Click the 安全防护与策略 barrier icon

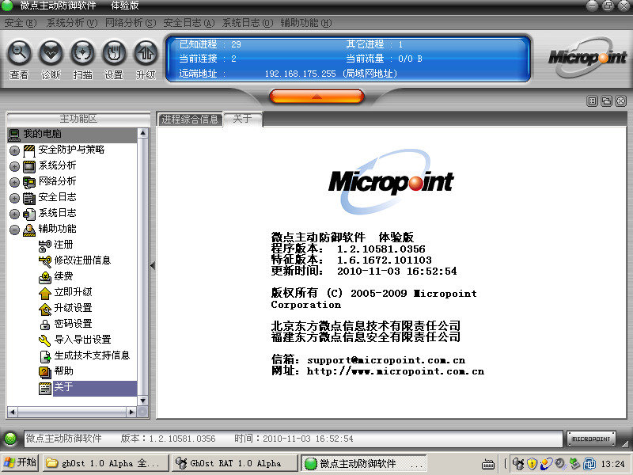point(29,150)
